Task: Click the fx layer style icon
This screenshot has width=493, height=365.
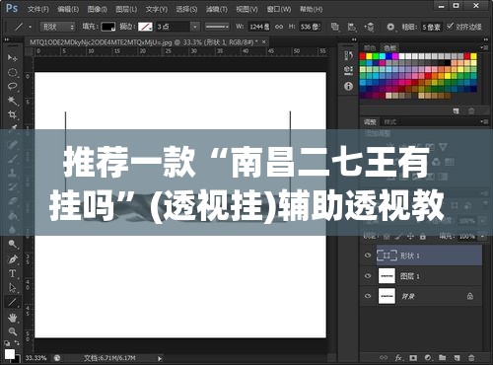Action: tap(398, 358)
